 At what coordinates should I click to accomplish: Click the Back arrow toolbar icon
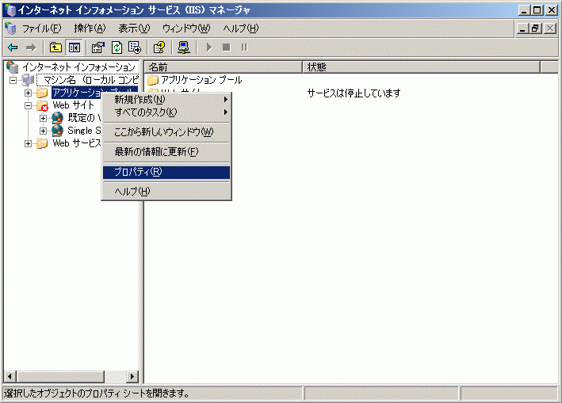(x=13, y=48)
